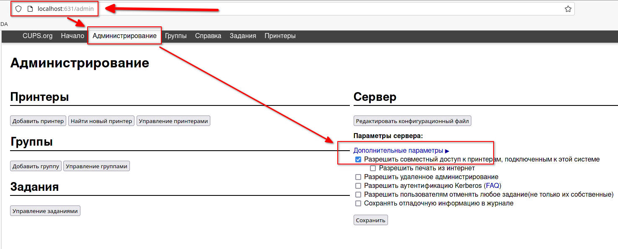Open the Группы tab
This screenshot has width=618, height=249.
click(176, 36)
